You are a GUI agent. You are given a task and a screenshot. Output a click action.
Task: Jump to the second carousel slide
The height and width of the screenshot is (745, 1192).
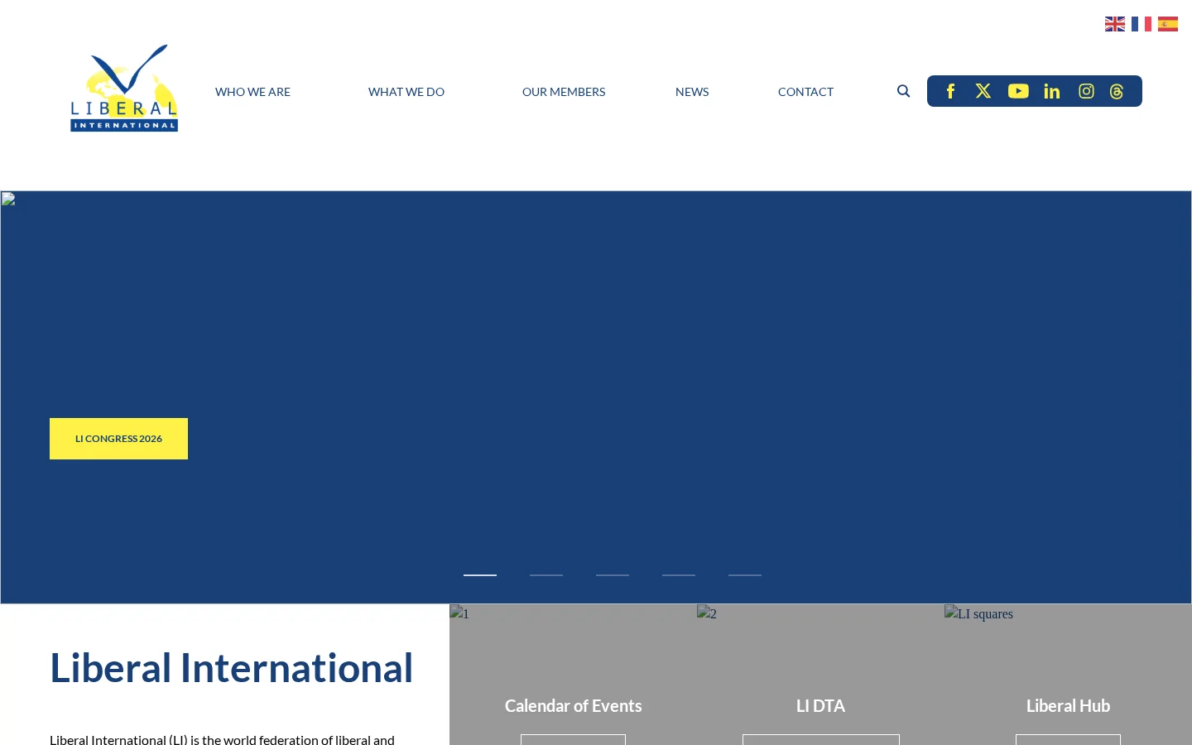pos(546,574)
